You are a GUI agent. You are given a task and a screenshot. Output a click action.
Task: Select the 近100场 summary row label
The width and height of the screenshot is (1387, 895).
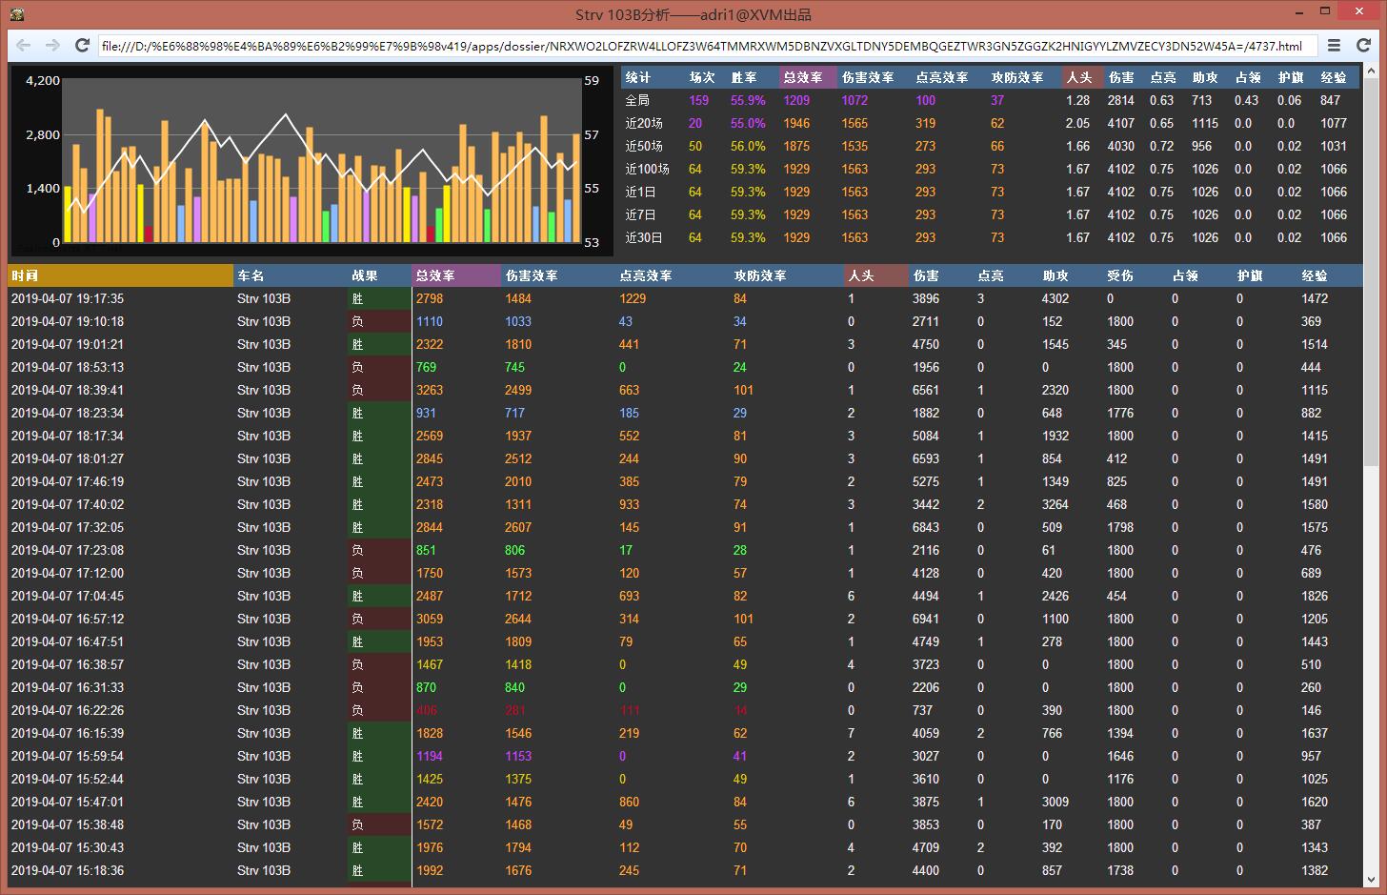648,169
